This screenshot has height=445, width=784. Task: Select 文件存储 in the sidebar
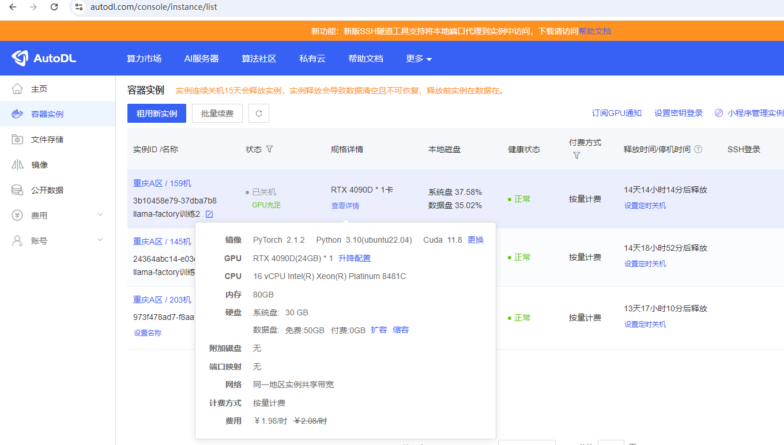tap(47, 139)
